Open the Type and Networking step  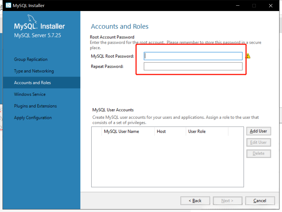click(x=34, y=71)
